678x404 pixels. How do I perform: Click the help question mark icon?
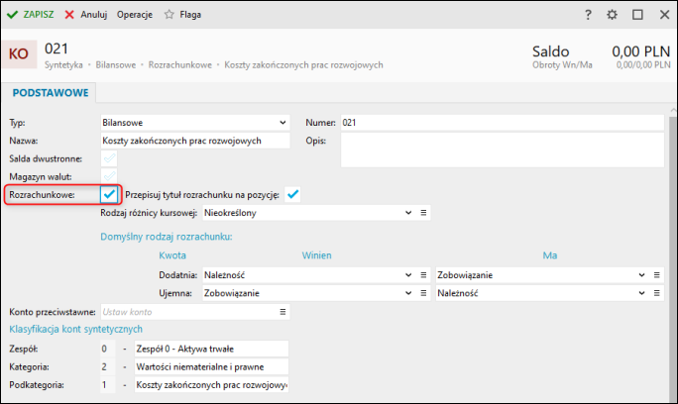(x=589, y=15)
